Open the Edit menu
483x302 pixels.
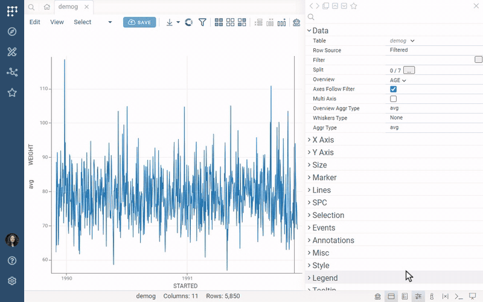point(35,22)
